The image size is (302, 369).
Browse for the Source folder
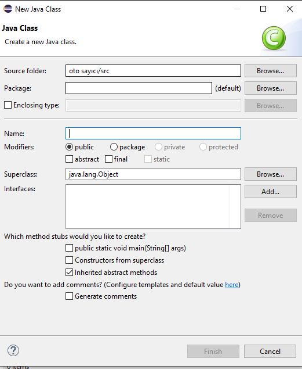point(271,70)
